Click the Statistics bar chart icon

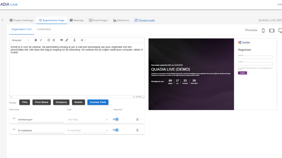pos(115,20)
